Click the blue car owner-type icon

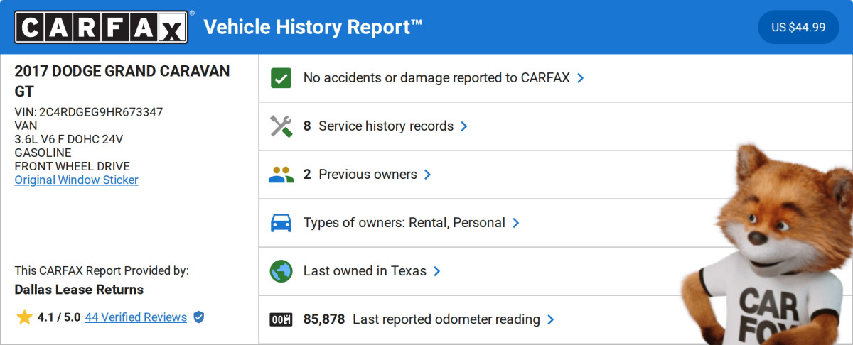click(x=281, y=223)
